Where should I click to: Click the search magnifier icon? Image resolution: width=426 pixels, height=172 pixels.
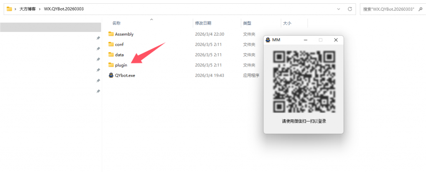pyautogui.click(x=420, y=9)
